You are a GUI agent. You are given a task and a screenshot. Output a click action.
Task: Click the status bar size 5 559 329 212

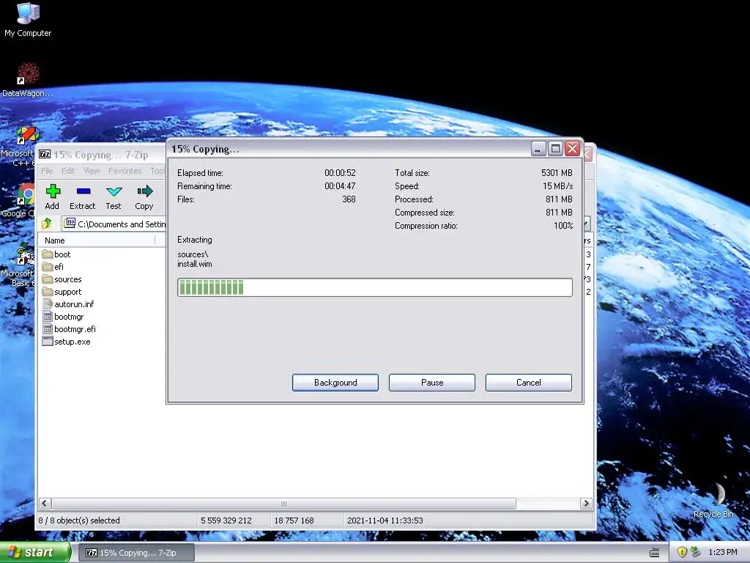(x=226, y=520)
